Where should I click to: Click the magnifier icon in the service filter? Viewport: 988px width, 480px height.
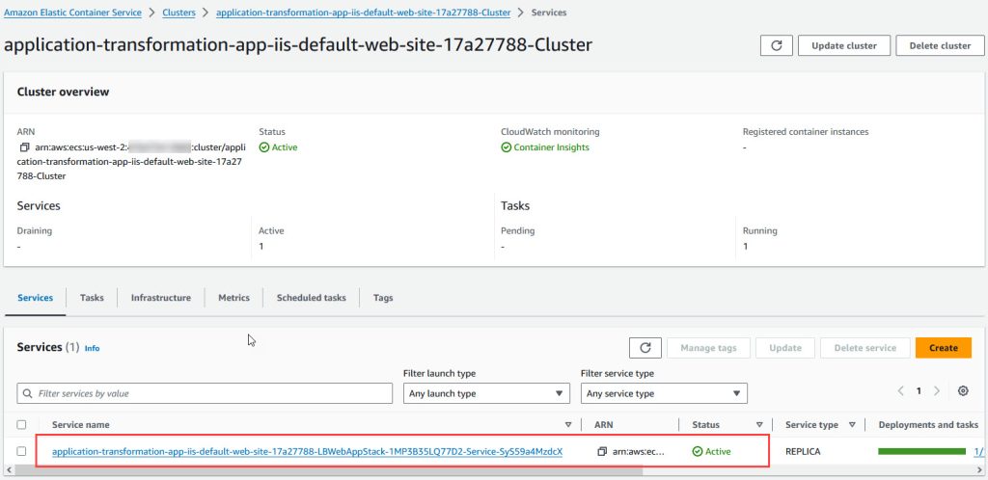27,393
